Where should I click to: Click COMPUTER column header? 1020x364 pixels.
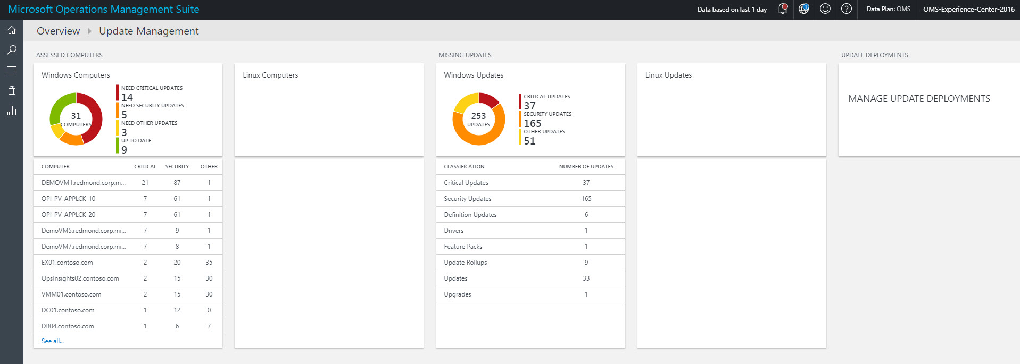(x=55, y=167)
